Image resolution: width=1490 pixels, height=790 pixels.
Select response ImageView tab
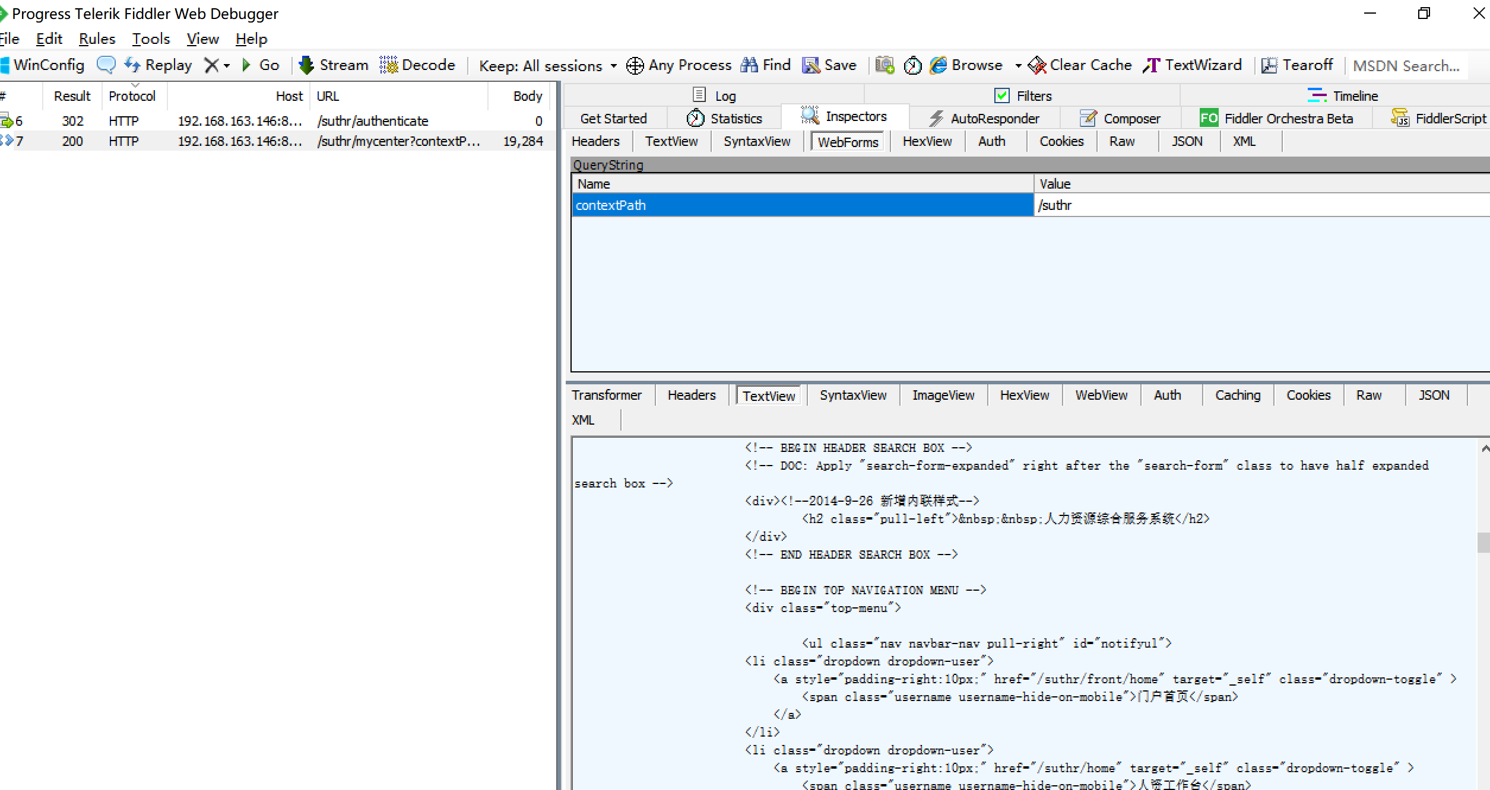943,396
